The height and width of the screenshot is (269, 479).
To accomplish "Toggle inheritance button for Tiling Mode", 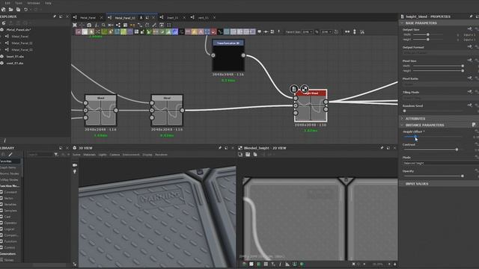I will [x=469, y=91].
